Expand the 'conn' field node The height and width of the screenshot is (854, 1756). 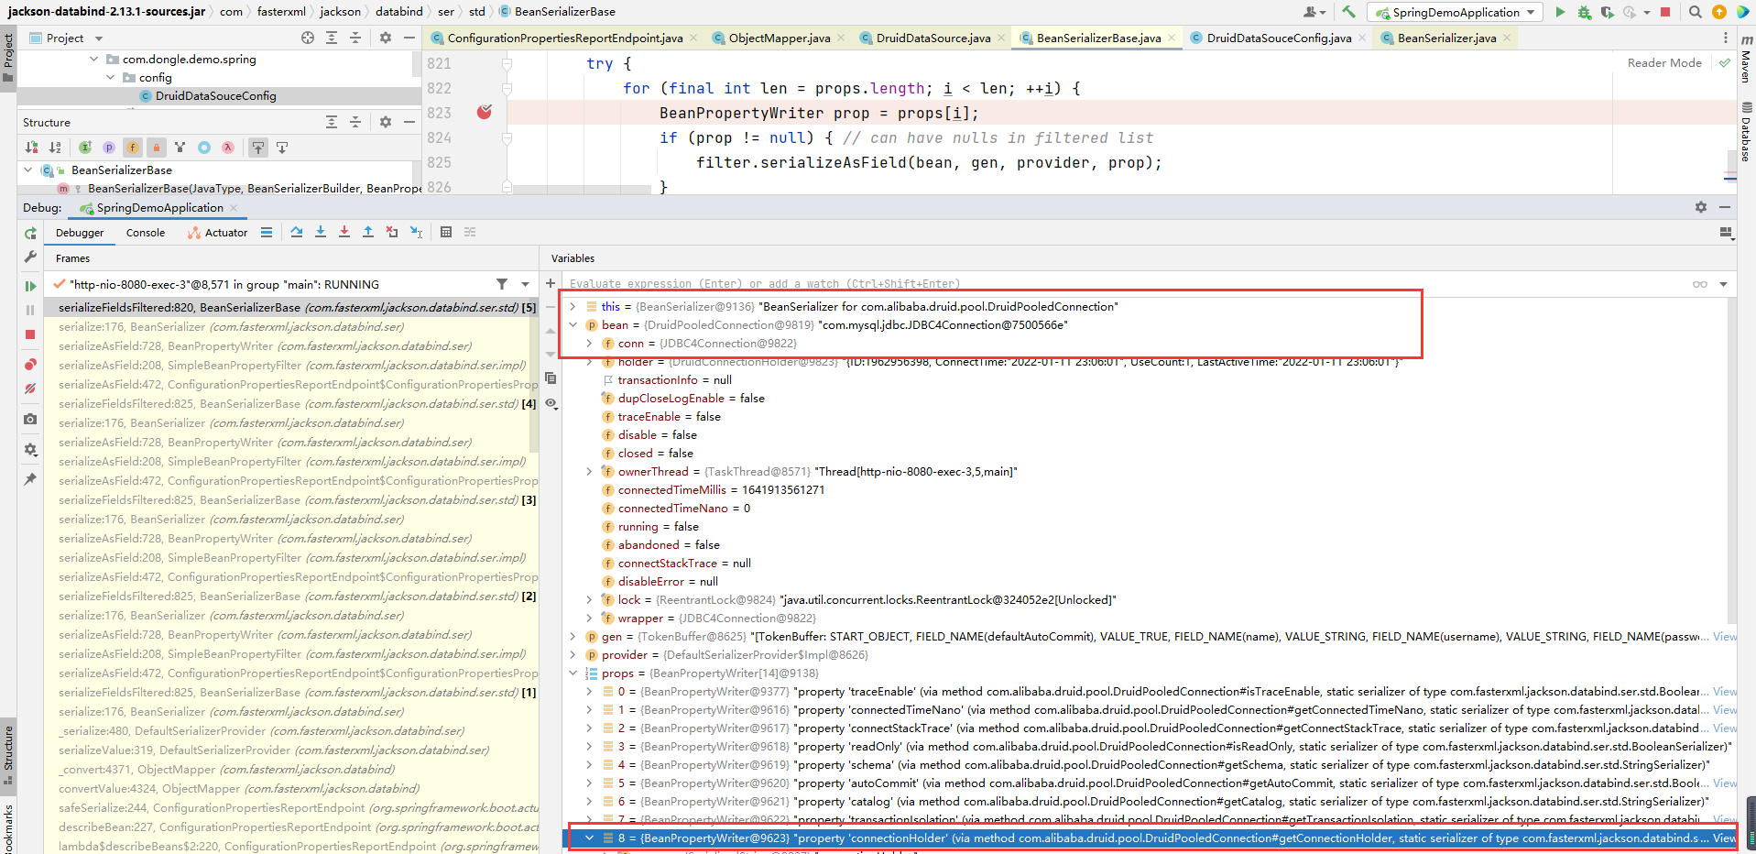point(589,343)
